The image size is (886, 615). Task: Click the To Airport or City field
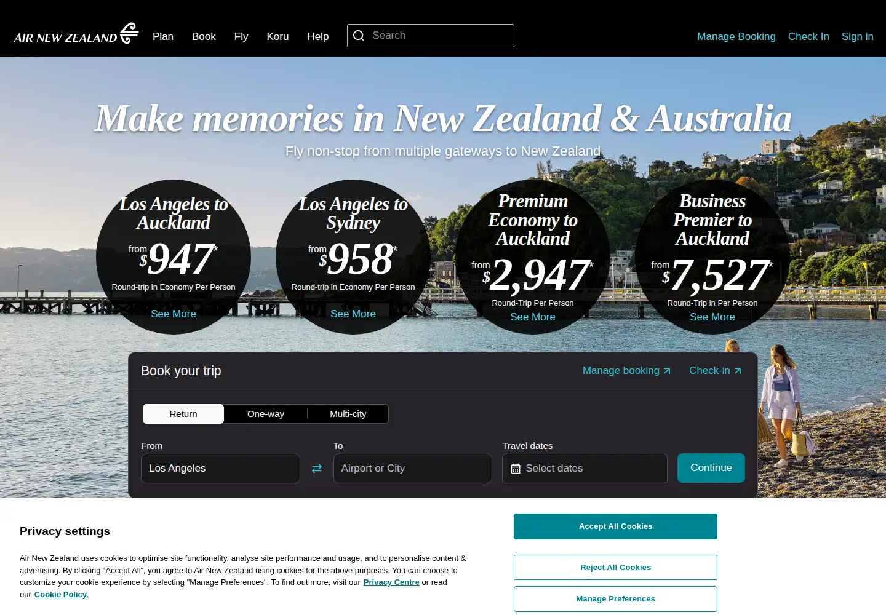[x=413, y=469]
